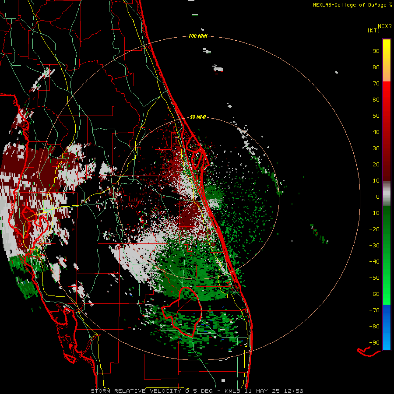Select the "-60" value on the velocity scale

click(x=374, y=294)
